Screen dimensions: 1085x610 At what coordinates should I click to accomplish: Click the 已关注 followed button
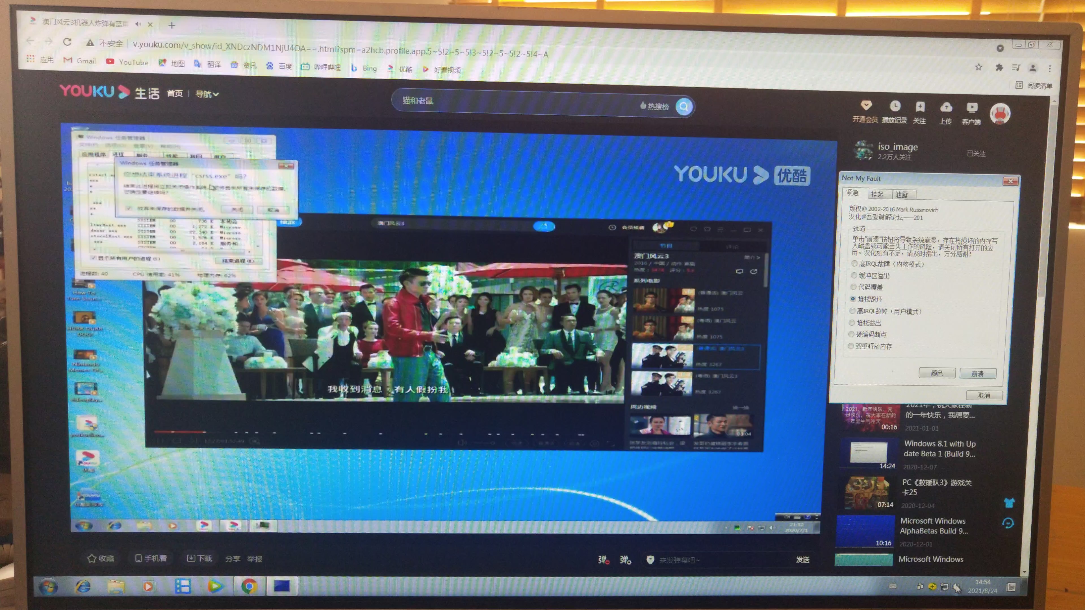coord(976,154)
